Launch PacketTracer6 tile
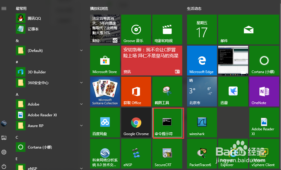 [x=202, y=154]
